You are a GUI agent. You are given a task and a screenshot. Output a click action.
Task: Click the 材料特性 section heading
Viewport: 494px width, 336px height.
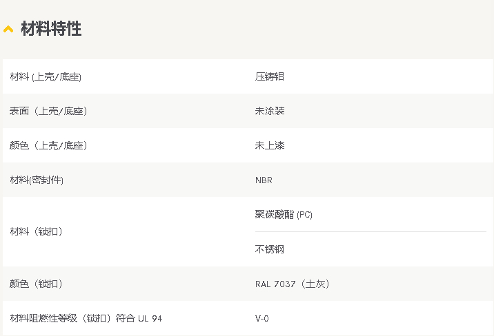pyautogui.click(x=51, y=29)
